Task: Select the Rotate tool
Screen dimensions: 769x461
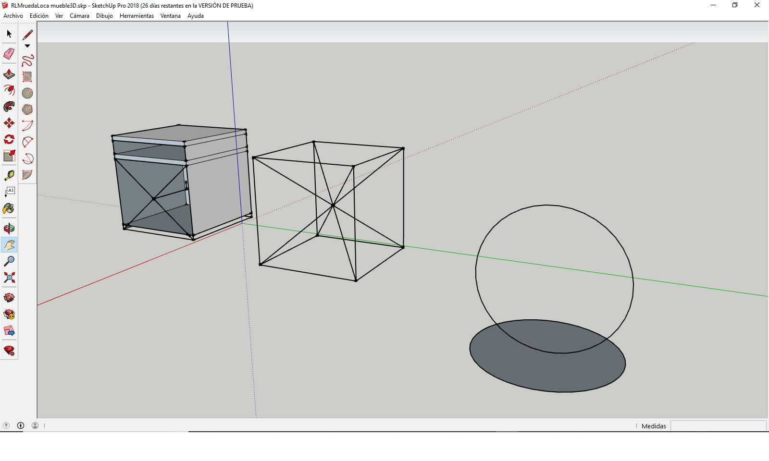Action: point(9,140)
